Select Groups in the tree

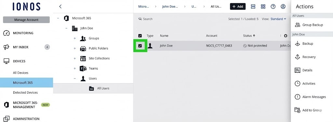click(94, 38)
